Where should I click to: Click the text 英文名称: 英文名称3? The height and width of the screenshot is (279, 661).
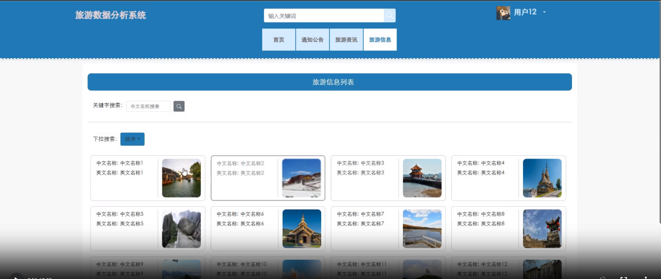(361, 172)
